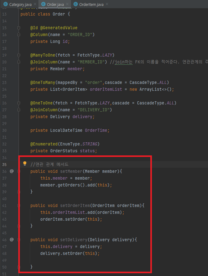The height and width of the screenshot is (276, 208).
Task: Click the OrderStatus type on status field
Action: point(64,151)
